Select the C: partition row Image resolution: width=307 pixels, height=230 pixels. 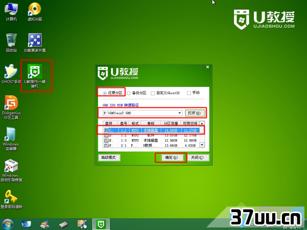pos(151,130)
